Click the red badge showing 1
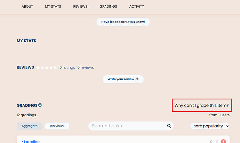The width and height of the screenshot is (240, 143). point(223,141)
